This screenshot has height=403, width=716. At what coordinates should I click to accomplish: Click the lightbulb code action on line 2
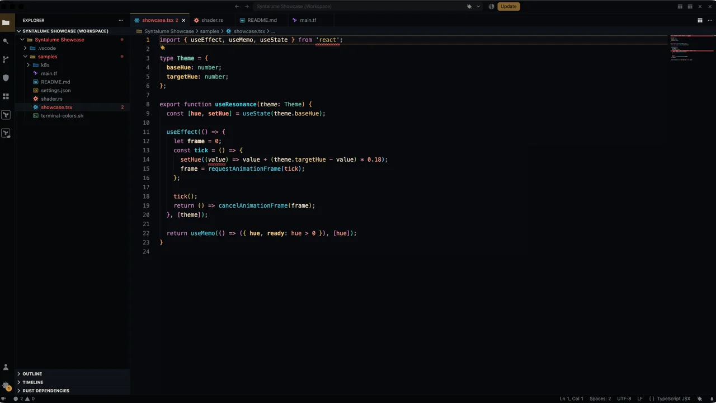163,48
